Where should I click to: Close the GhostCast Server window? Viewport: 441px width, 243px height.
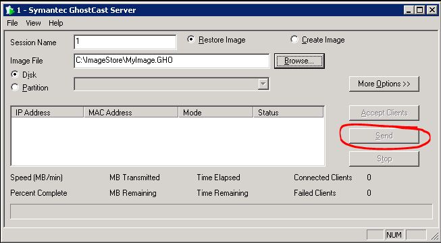tap(432, 10)
